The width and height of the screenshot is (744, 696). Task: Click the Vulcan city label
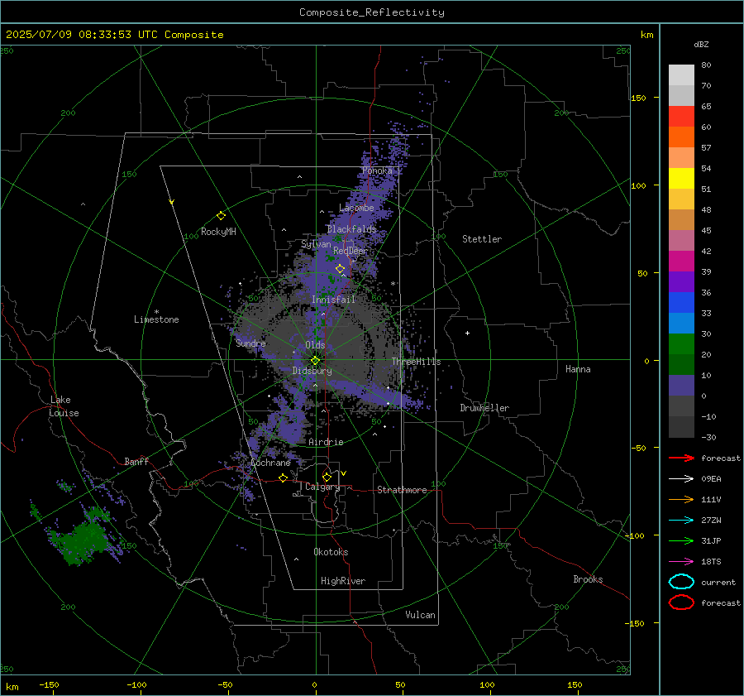coord(420,615)
